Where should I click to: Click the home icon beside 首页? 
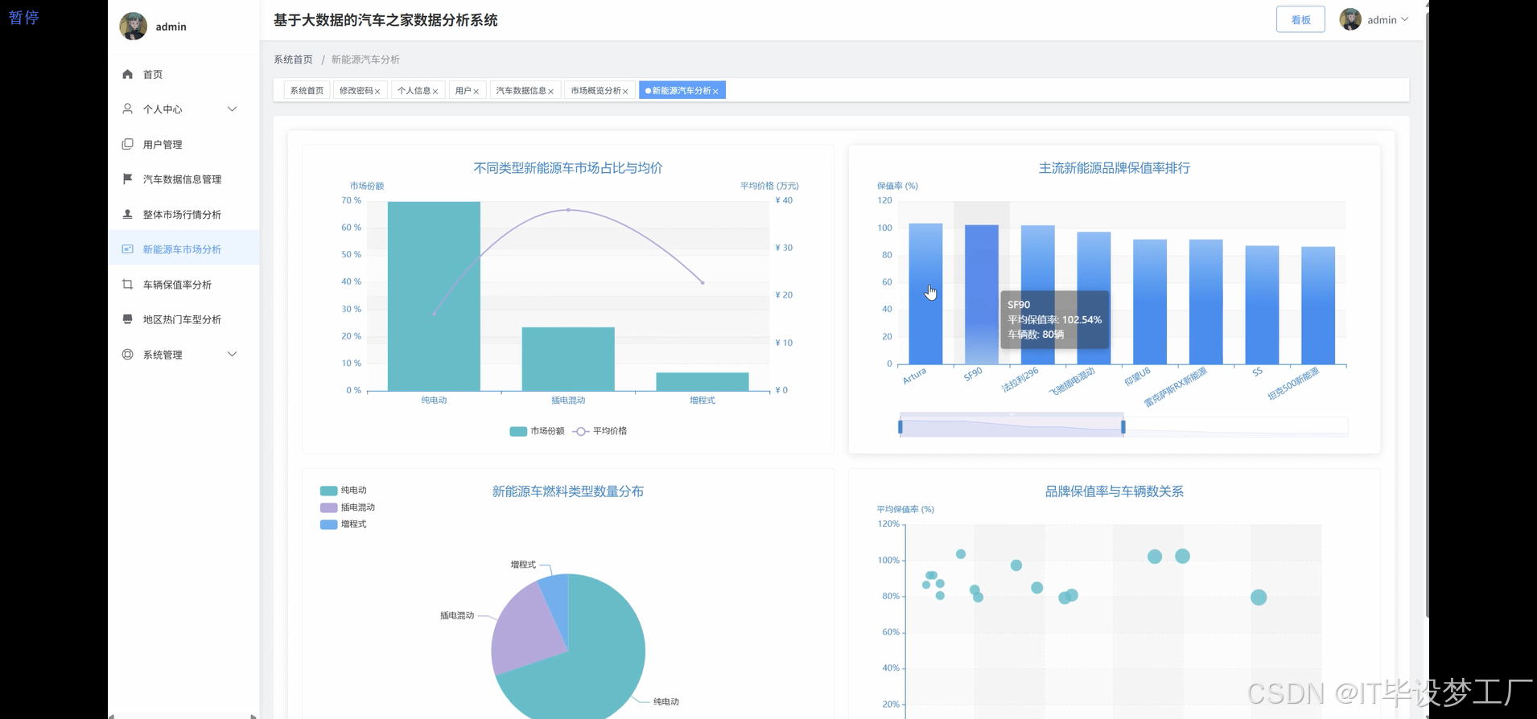coord(127,74)
